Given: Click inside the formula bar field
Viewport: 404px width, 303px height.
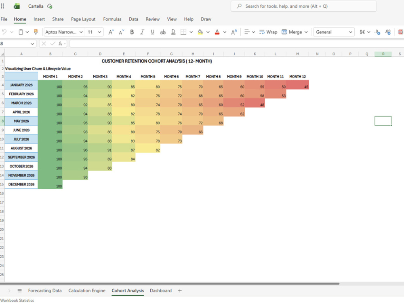Looking at the screenshot, I should [236, 44].
